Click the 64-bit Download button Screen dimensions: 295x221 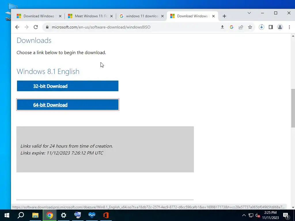coord(68,105)
